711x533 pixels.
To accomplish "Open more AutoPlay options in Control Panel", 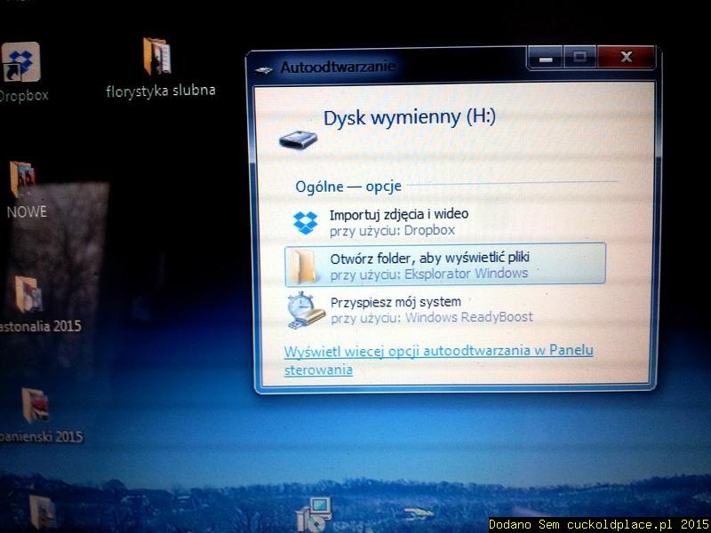I will (x=436, y=351).
